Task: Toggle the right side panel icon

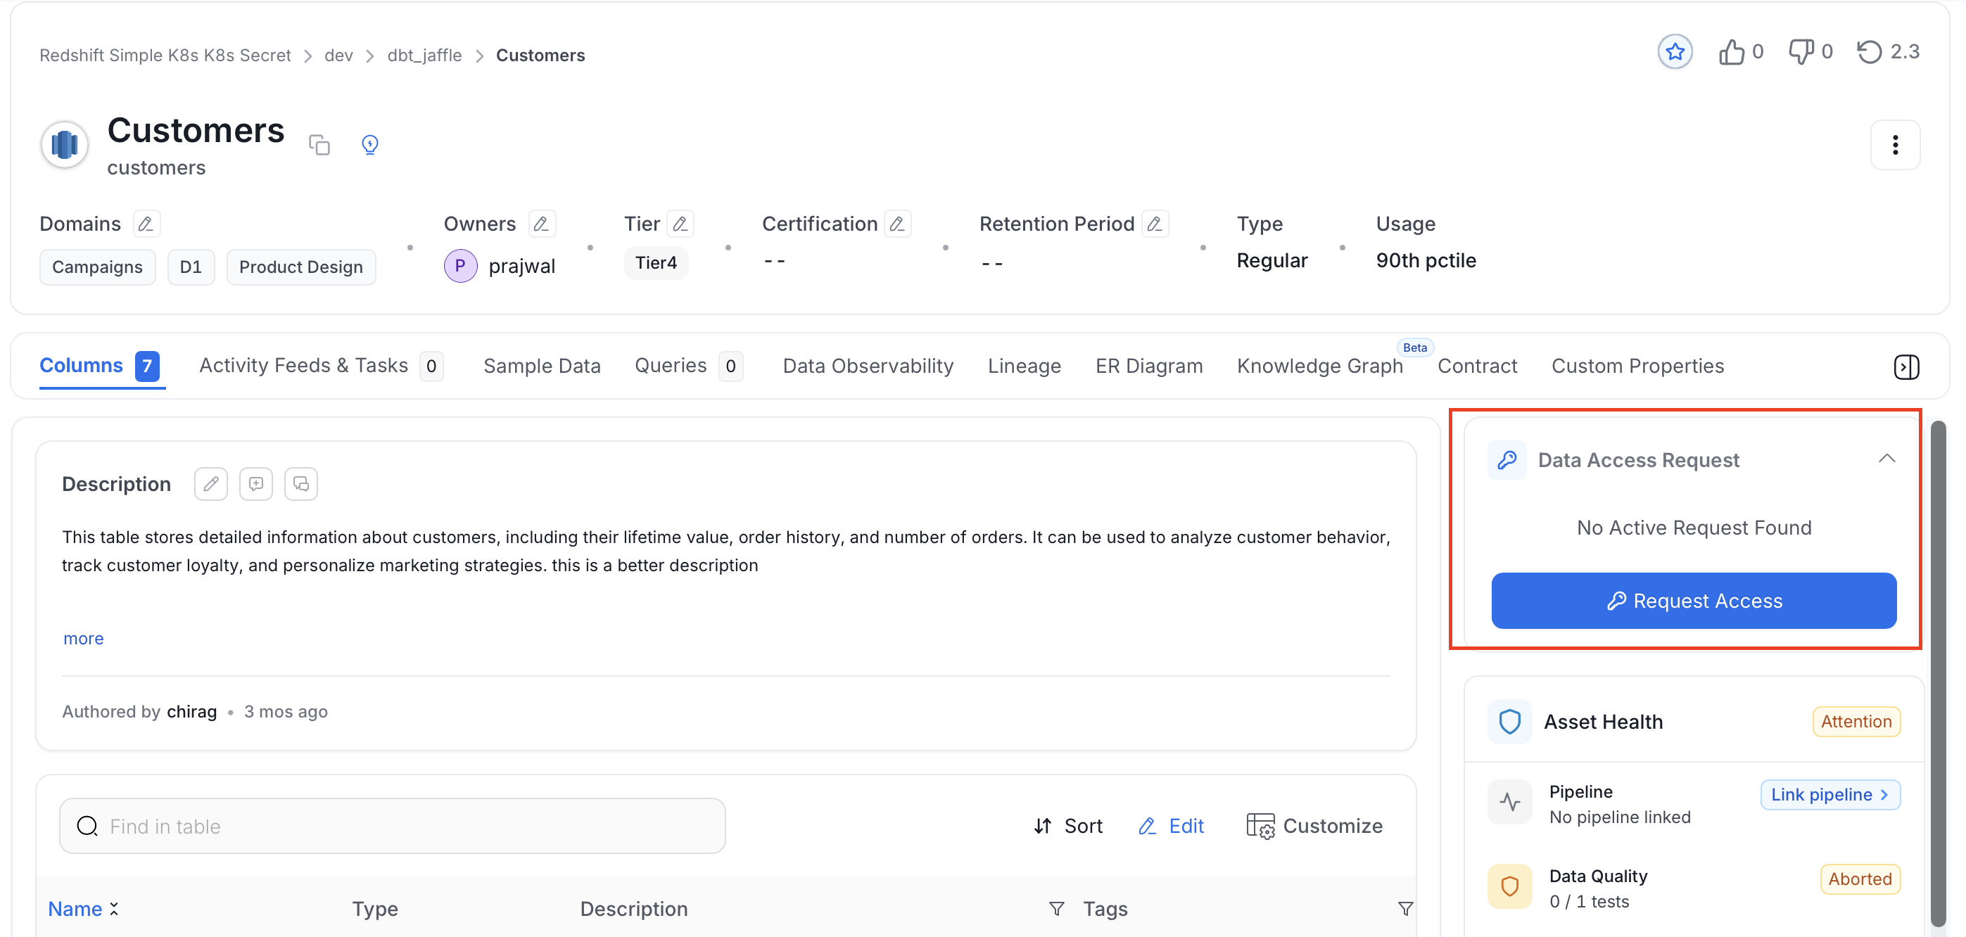Action: [1905, 367]
